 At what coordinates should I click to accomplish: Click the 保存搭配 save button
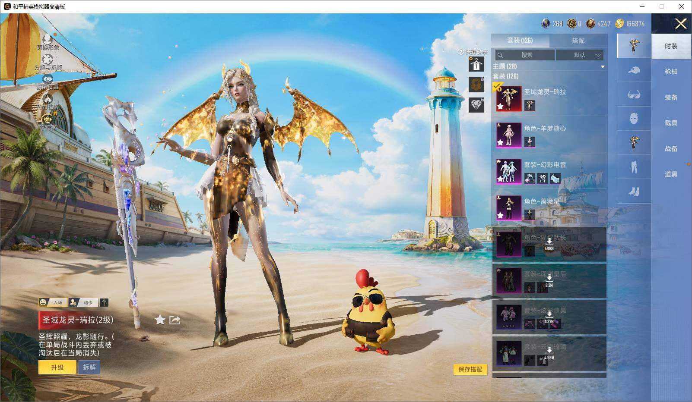470,369
